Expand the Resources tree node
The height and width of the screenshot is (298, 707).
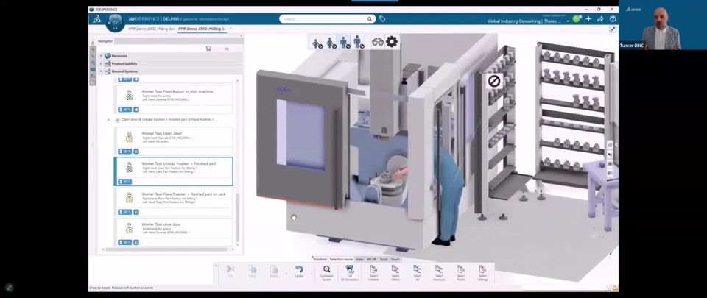pyautogui.click(x=101, y=56)
